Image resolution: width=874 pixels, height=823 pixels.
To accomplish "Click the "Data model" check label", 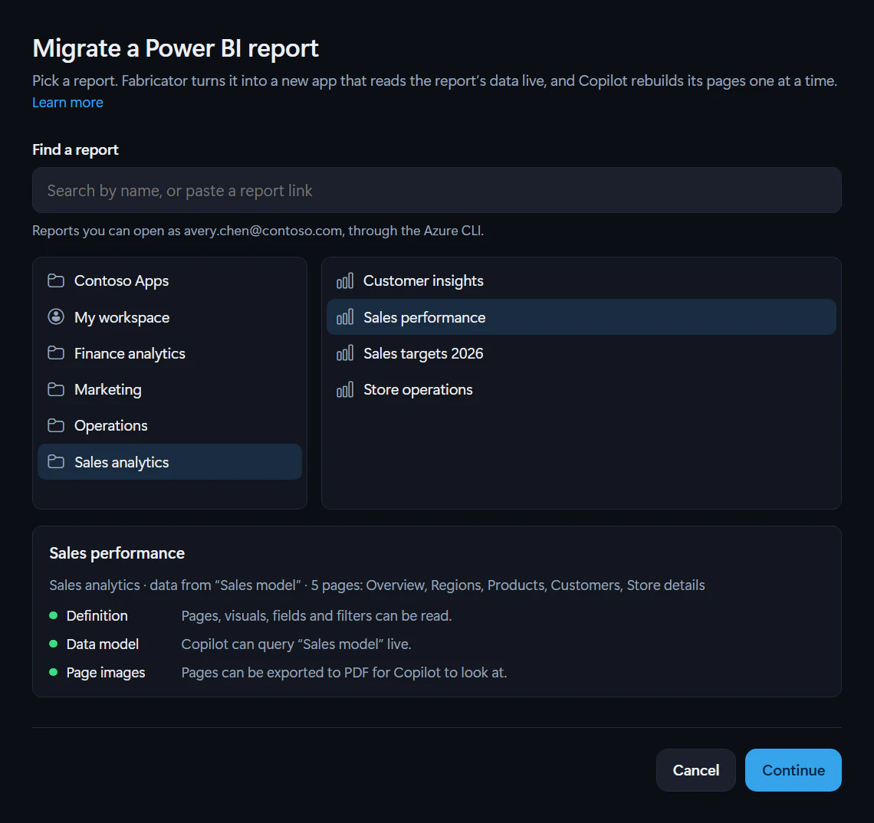I will coord(103,644).
